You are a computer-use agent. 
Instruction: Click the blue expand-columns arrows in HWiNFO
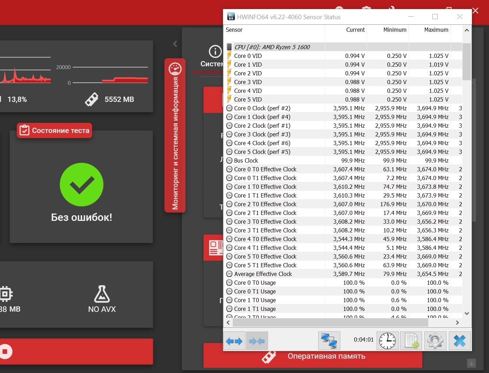click(234, 341)
